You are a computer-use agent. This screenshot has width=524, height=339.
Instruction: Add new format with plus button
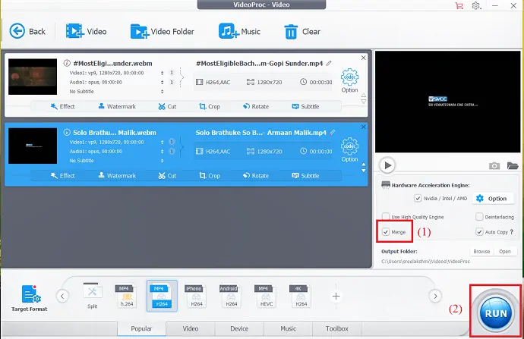(336, 296)
